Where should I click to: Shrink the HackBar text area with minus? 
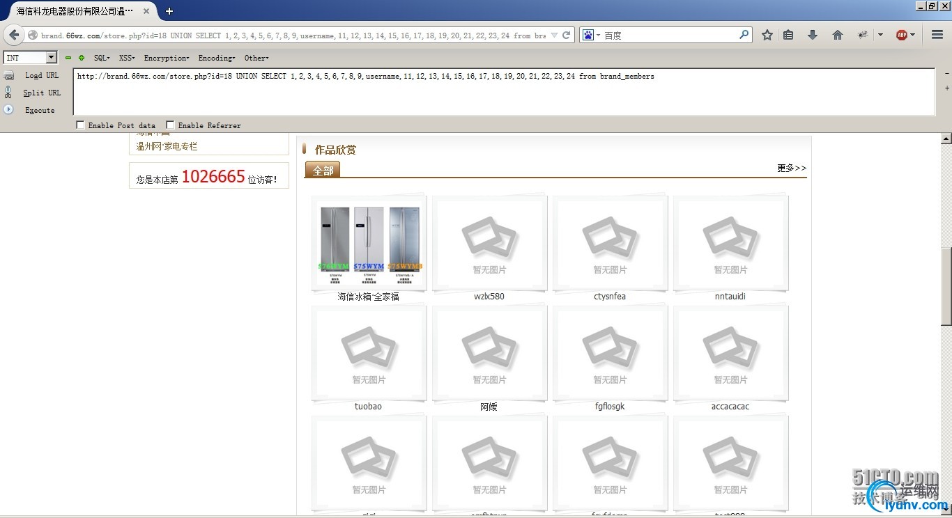(x=946, y=73)
